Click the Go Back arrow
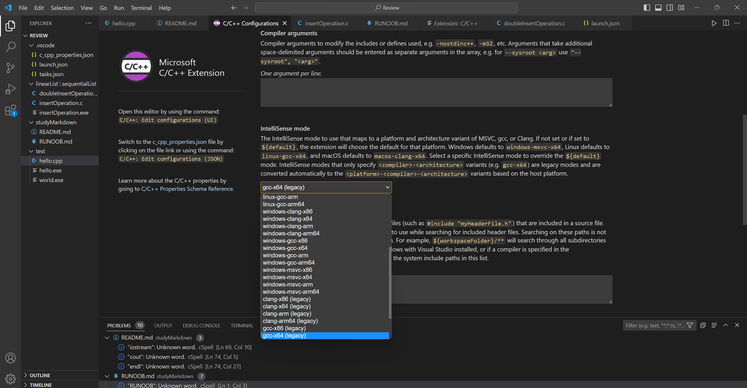Image resolution: width=747 pixels, height=388 pixels. tap(234, 8)
